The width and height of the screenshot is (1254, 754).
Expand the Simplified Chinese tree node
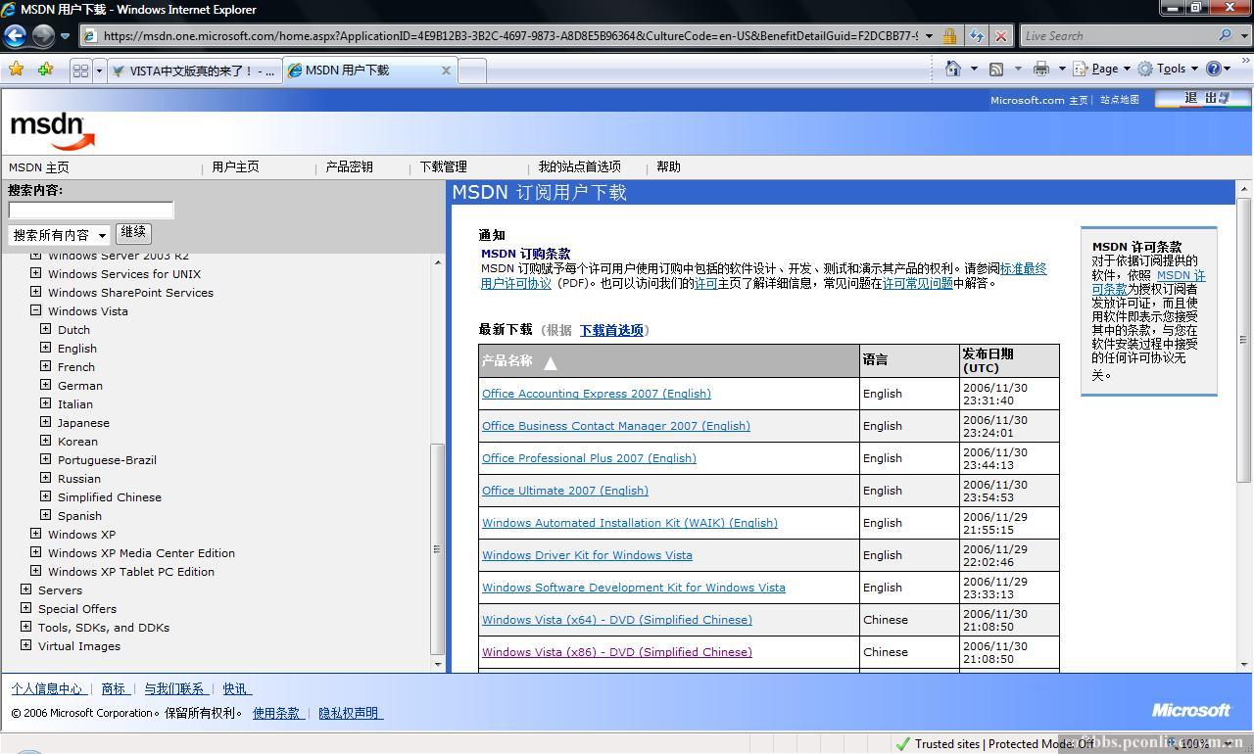(x=45, y=496)
